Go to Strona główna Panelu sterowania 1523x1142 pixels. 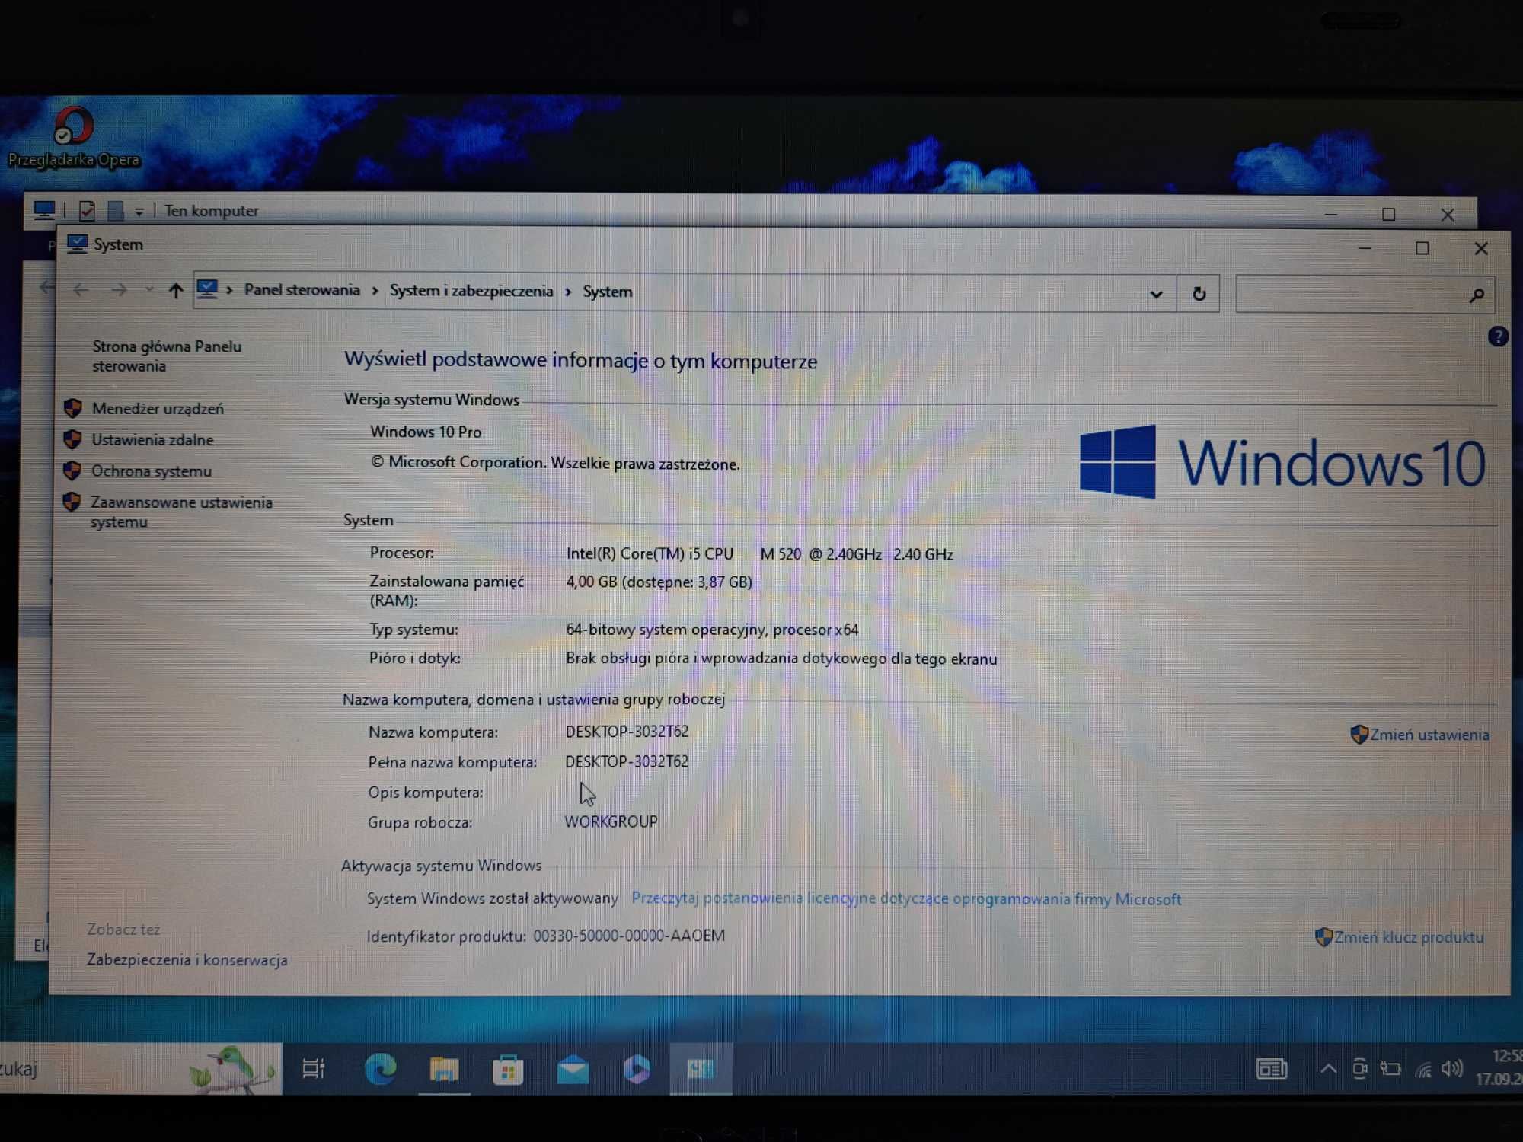click(x=167, y=356)
